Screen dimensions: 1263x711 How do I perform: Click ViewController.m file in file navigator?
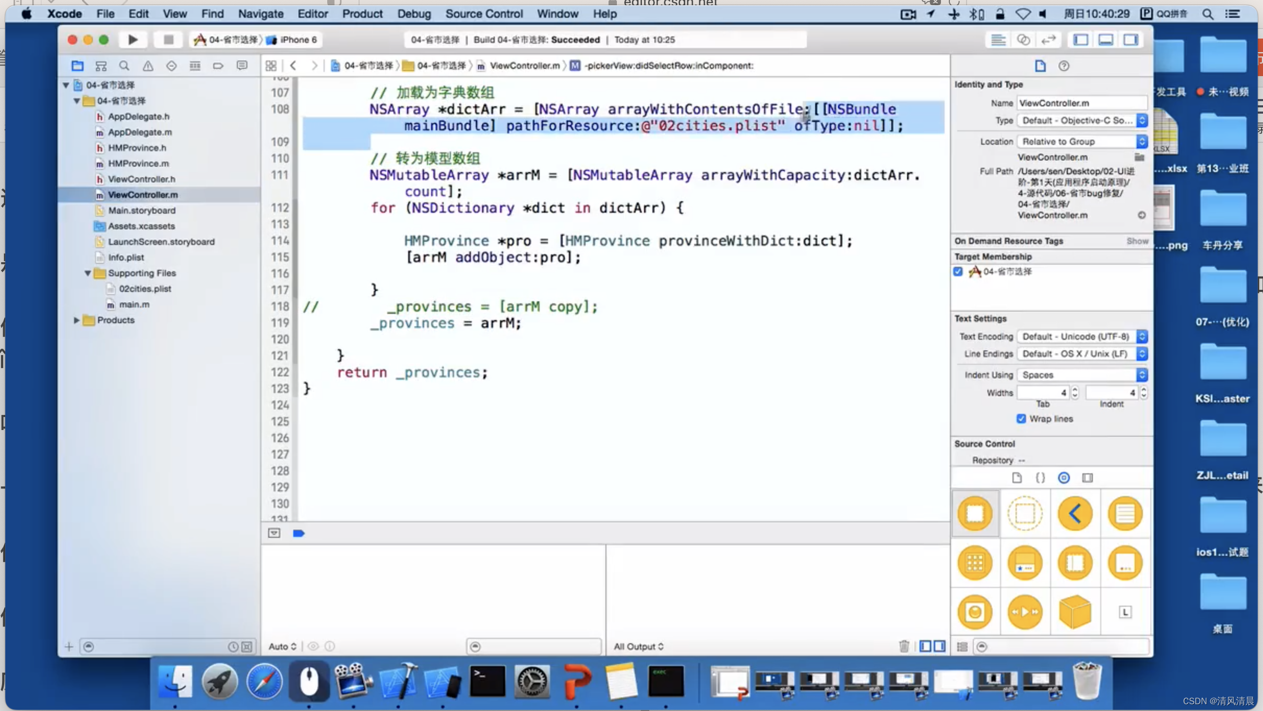[x=142, y=194]
